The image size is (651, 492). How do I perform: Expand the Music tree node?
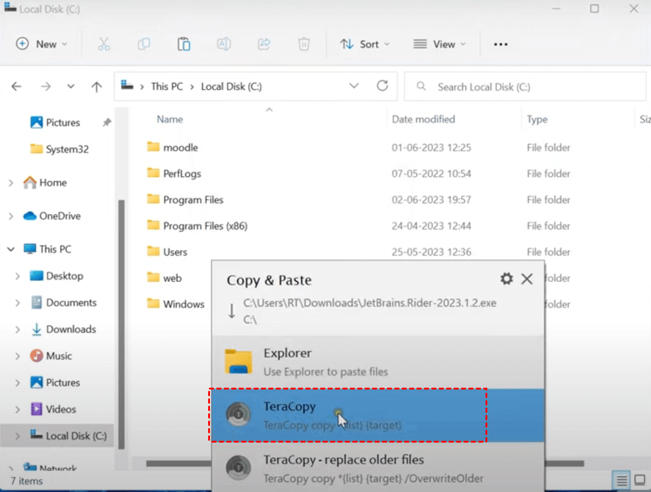click(x=17, y=356)
